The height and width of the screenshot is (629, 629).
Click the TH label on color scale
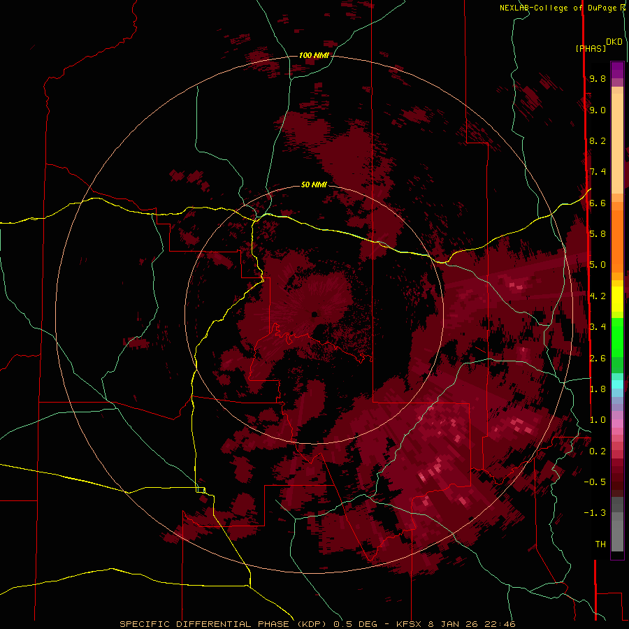click(600, 544)
